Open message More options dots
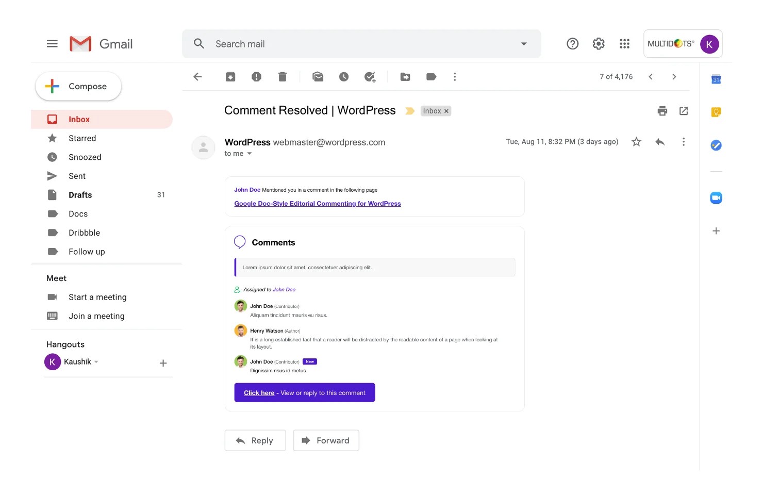Image resolution: width=763 pixels, height=495 pixels. click(684, 142)
